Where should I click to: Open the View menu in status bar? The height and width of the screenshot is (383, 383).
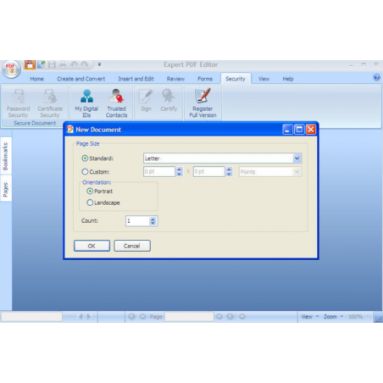click(x=309, y=317)
